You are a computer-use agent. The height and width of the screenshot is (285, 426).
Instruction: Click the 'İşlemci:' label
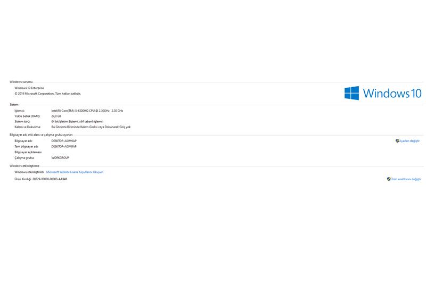click(x=19, y=111)
